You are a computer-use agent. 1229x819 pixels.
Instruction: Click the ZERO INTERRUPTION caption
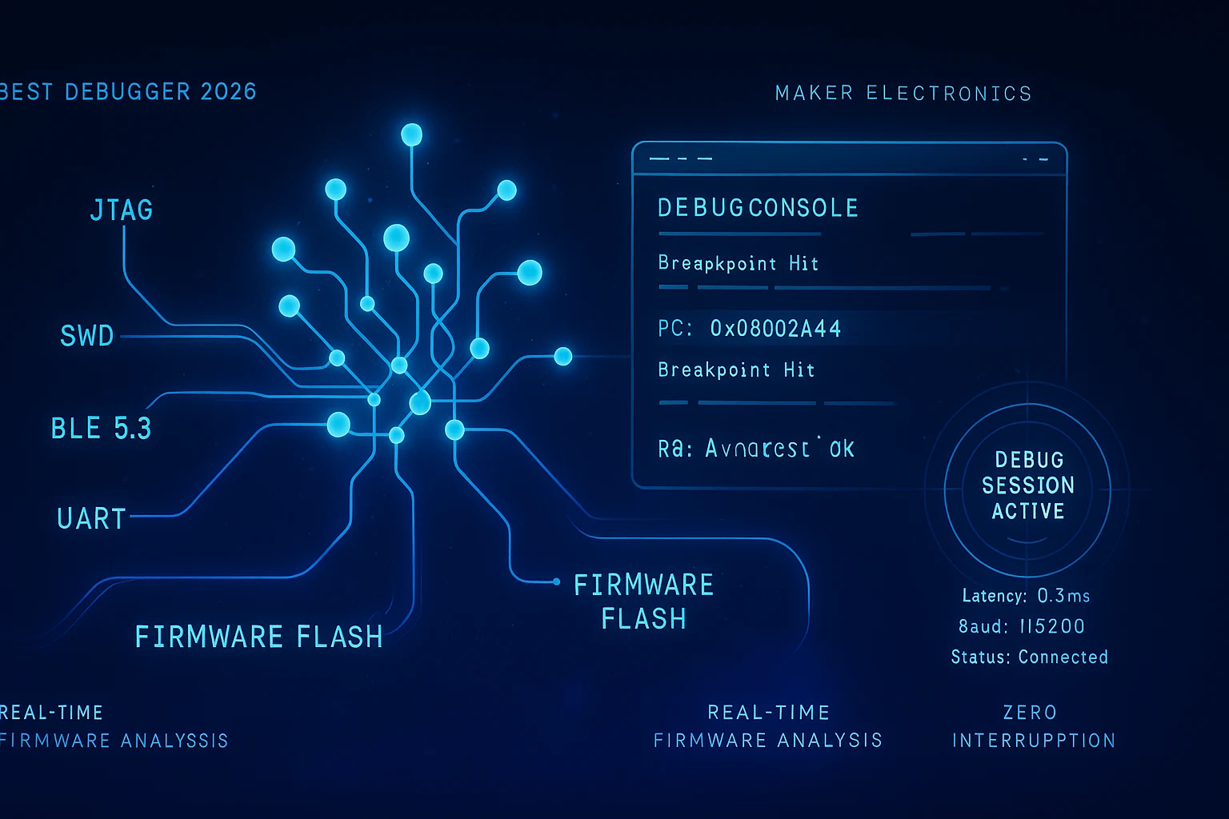click(x=1033, y=726)
